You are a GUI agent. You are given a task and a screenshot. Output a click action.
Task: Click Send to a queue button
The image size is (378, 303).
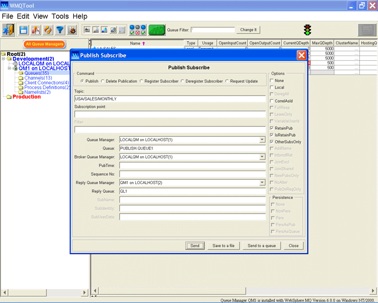pos(262,246)
